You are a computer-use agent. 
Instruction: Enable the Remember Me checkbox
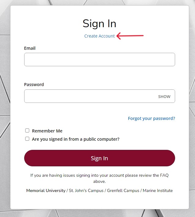coord(27,131)
